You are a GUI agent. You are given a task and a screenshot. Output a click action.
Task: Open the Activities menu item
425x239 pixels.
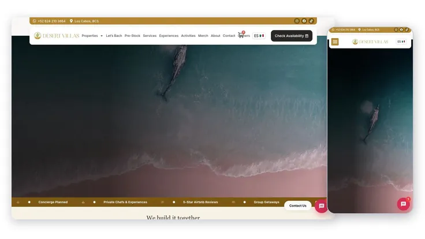click(x=188, y=36)
